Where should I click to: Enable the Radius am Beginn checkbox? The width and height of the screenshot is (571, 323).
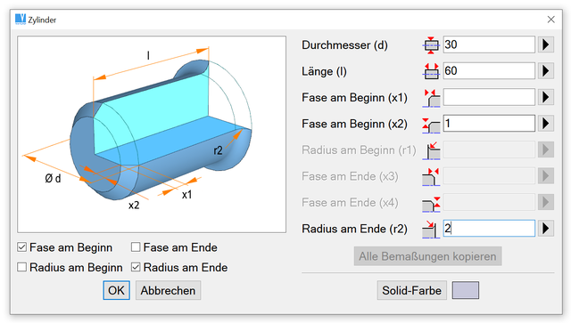click(21, 268)
